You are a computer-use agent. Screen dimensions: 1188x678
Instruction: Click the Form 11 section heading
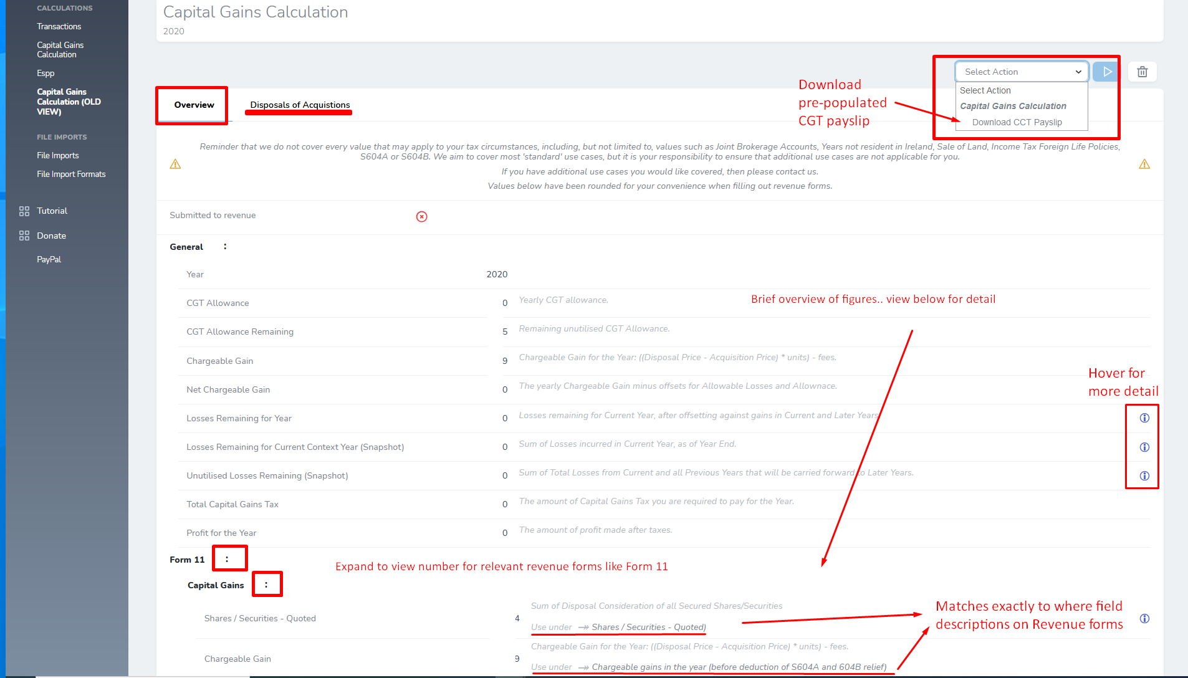coord(187,560)
